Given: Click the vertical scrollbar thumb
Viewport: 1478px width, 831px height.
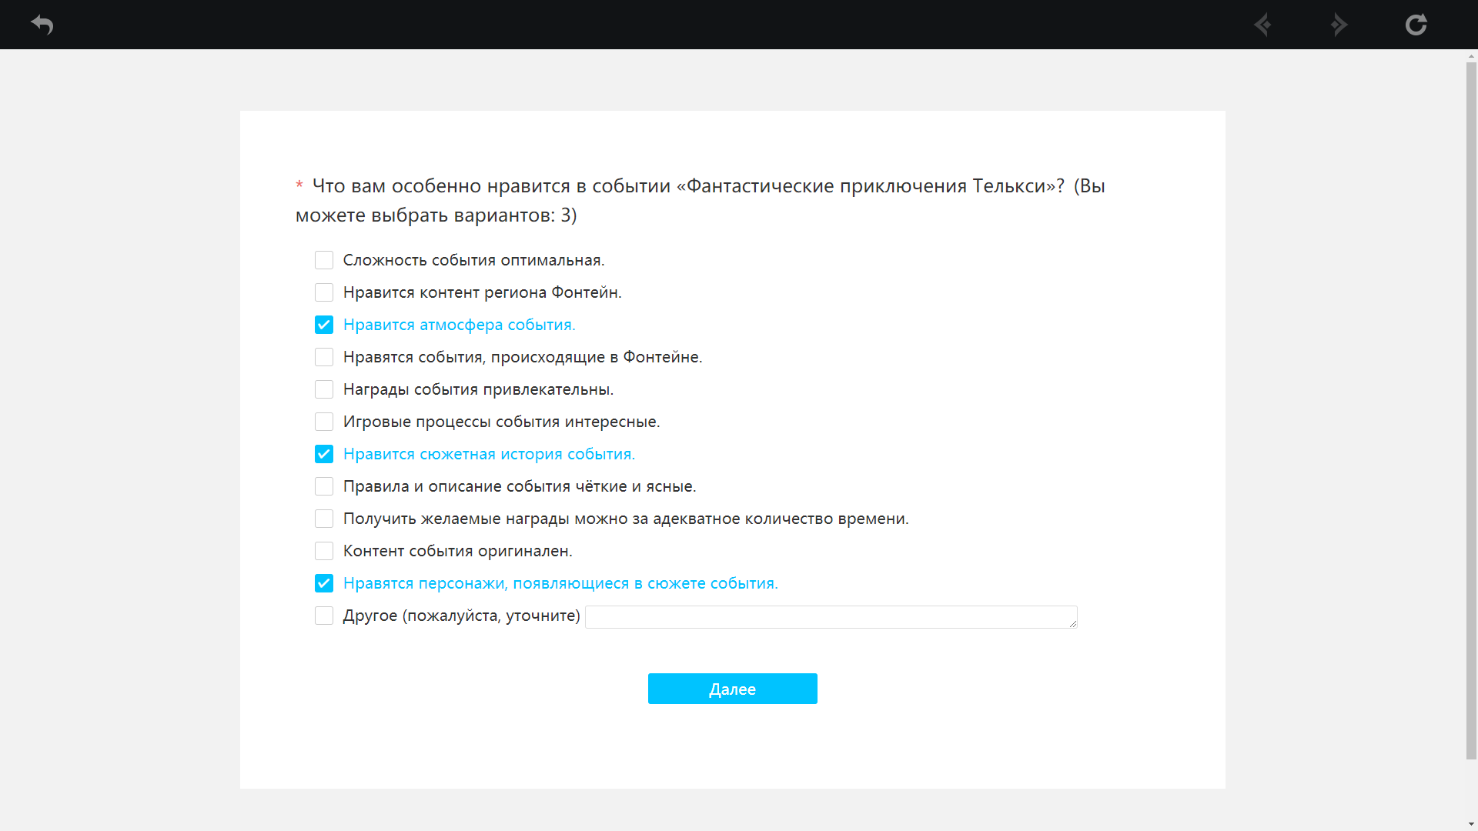Looking at the screenshot, I should click(x=1471, y=411).
